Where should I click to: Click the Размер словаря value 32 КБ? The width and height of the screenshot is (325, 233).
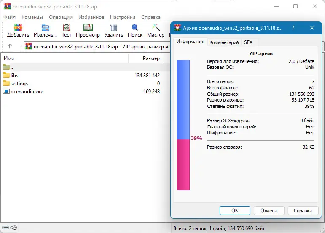[309, 147]
